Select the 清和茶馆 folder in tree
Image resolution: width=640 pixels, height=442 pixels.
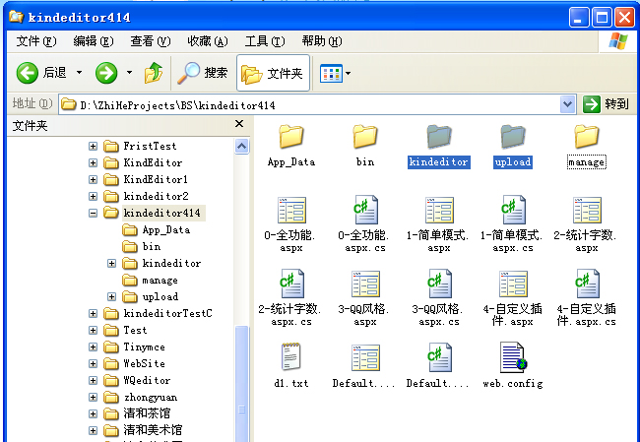137,413
